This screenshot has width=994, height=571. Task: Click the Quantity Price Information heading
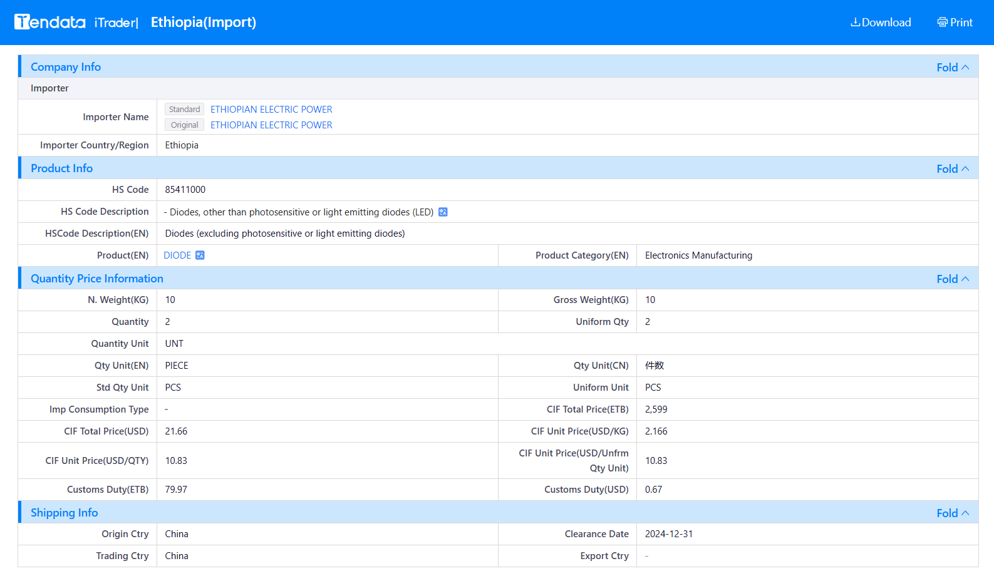pyautogui.click(x=97, y=279)
